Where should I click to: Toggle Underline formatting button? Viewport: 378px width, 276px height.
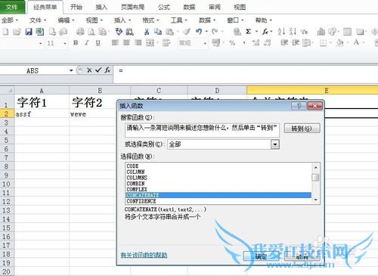pyautogui.click(x=98, y=43)
